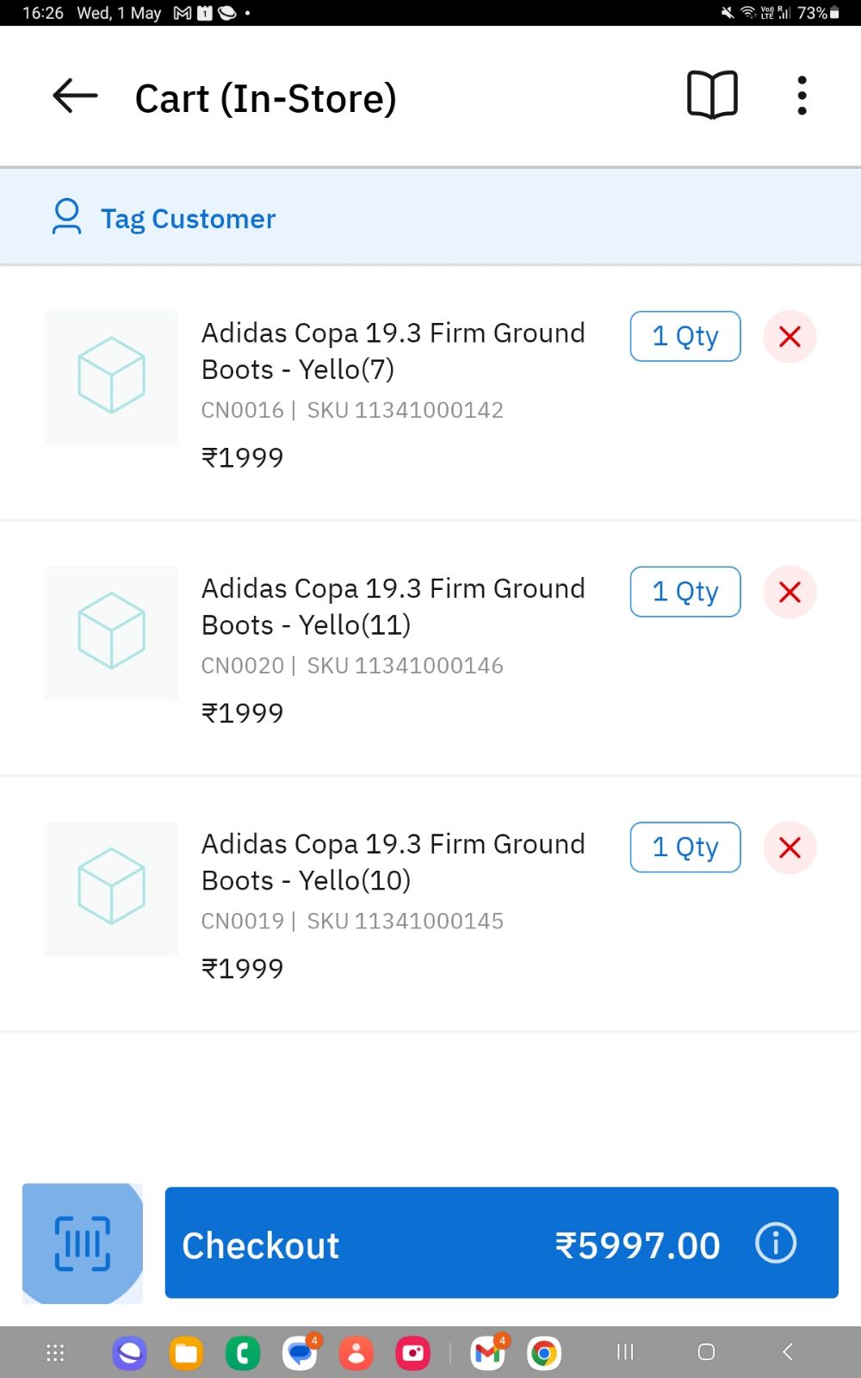The width and height of the screenshot is (861, 1378).
Task: Open the three-dot overflow menu
Action: [x=802, y=96]
